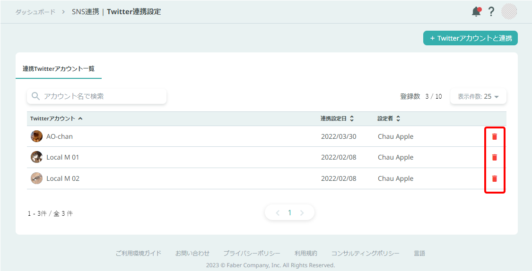Open the user profile avatar menu
Image resolution: width=532 pixels, height=271 pixels.
point(509,12)
